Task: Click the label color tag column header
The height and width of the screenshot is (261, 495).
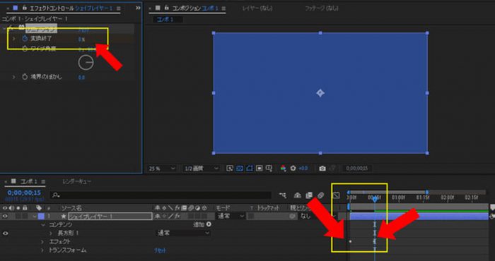Action: pyautogui.click(x=39, y=208)
